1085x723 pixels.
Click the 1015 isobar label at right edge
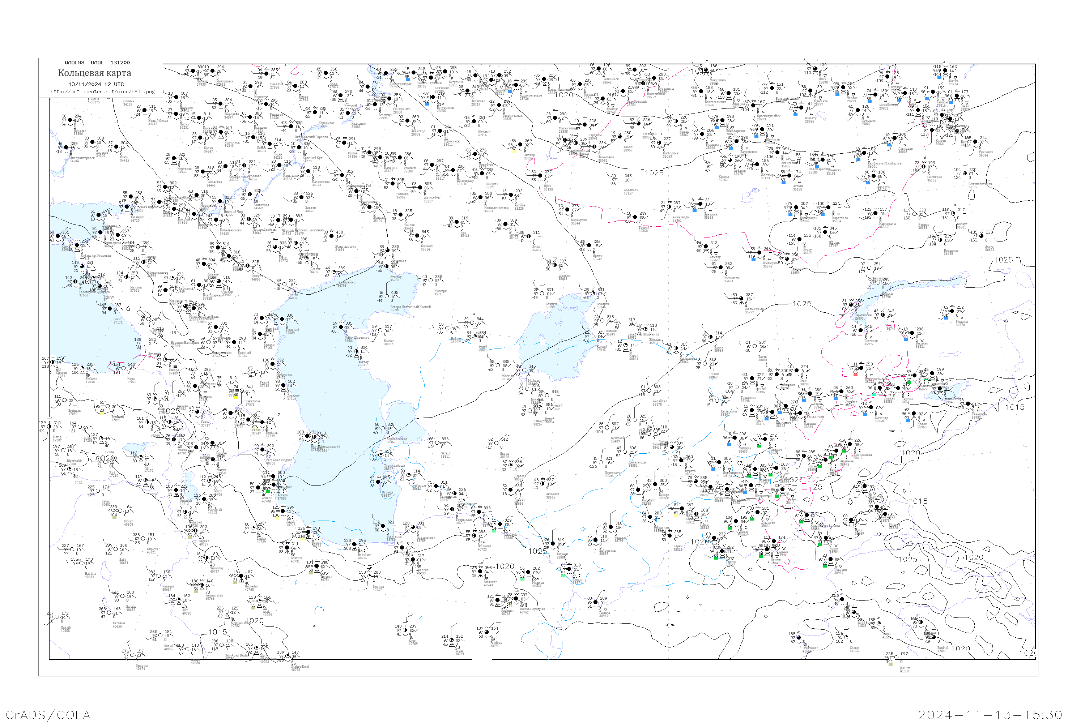tap(1015, 407)
